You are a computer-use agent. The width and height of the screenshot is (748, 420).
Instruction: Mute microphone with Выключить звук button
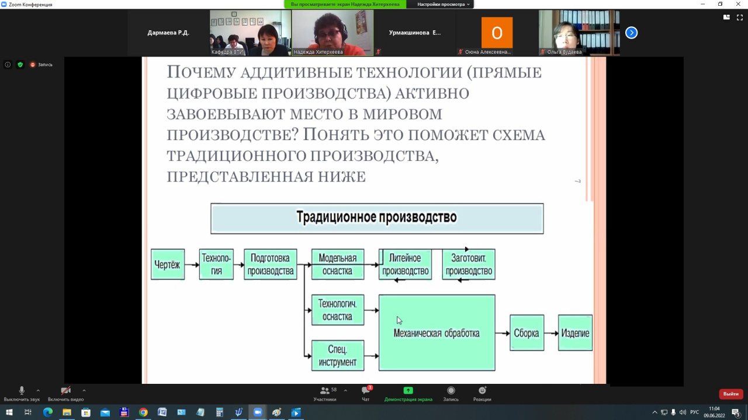pos(22,393)
